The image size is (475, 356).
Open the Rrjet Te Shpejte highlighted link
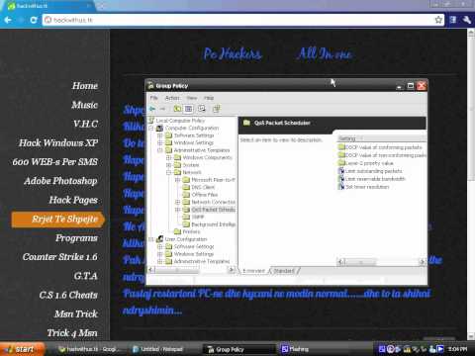point(58,220)
